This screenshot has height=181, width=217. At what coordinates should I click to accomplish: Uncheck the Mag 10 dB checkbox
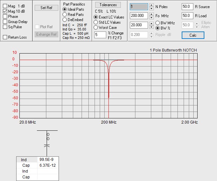[x=5, y=11]
